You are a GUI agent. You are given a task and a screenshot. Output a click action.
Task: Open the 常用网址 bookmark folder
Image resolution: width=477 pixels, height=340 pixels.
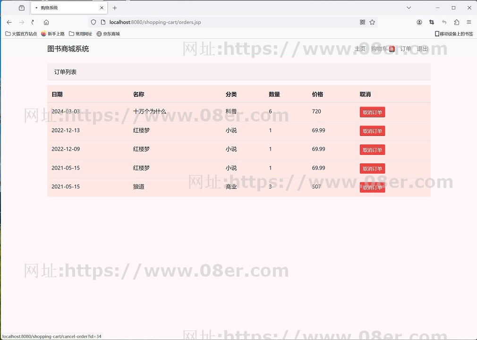(81, 34)
